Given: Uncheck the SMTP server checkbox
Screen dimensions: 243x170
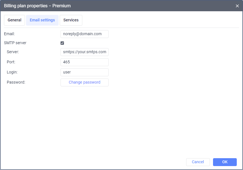Looking at the screenshot, I should pyautogui.click(x=62, y=43).
